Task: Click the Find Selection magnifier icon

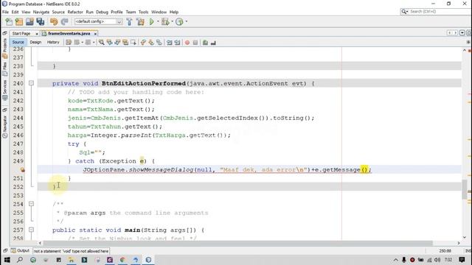Action: pyautogui.click(x=102, y=43)
